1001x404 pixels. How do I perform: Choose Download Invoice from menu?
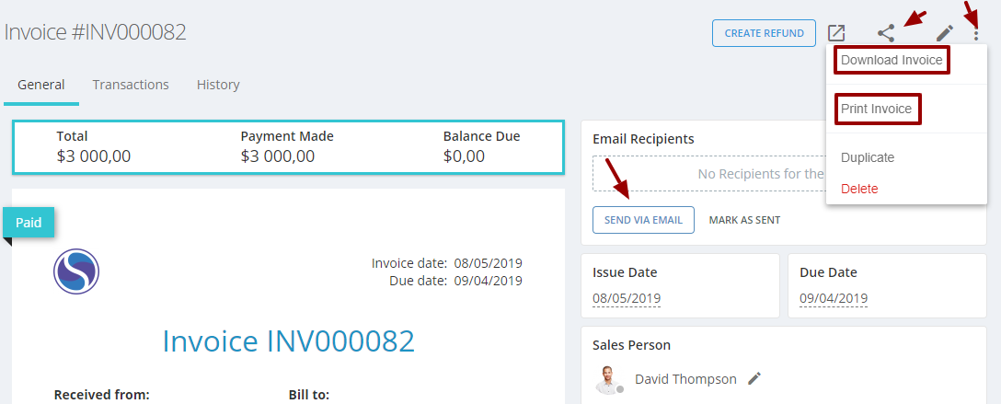(x=892, y=60)
